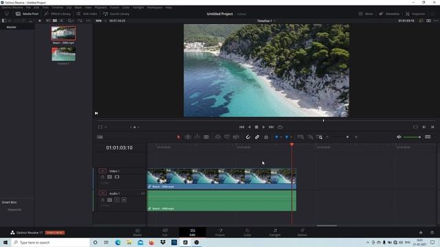Click the timeline playhead marker
Image resolution: width=440 pixels, height=247 pixels.
pos(291,145)
